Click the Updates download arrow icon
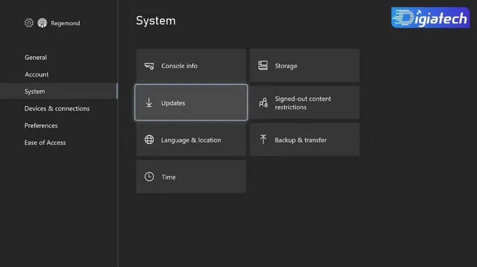Viewport: 477px width, 267px height. pos(149,103)
